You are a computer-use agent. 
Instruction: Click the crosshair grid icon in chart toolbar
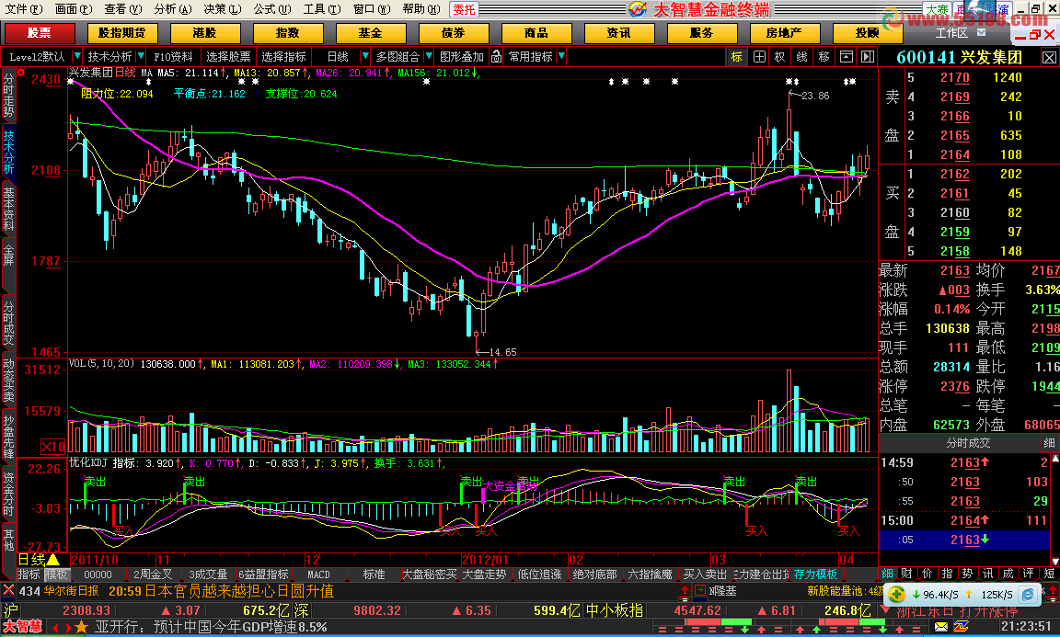coord(759,57)
